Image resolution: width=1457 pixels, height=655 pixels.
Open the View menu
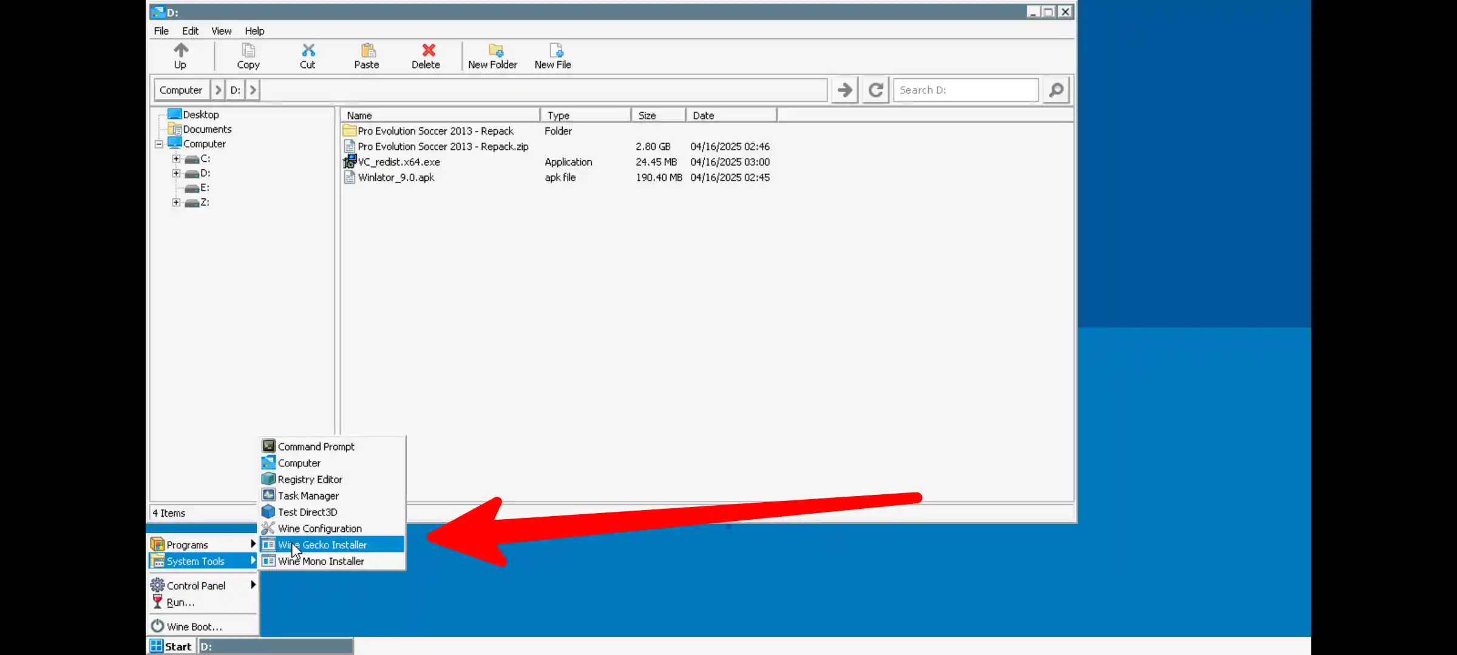(221, 31)
